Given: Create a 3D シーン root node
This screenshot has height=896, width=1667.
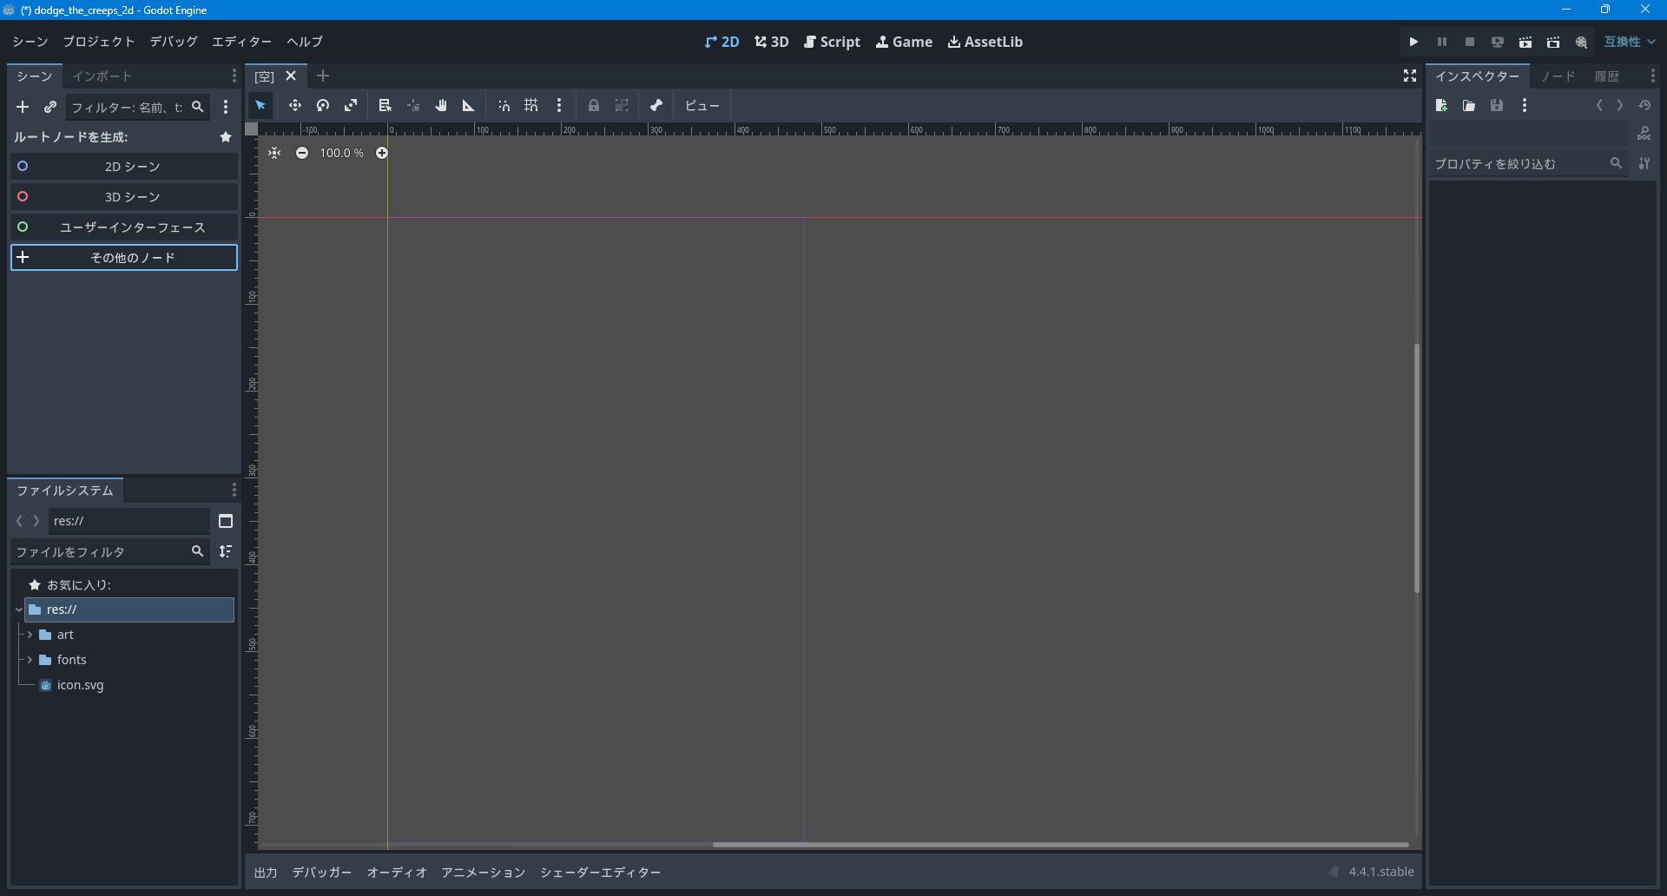Looking at the screenshot, I should (124, 197).
